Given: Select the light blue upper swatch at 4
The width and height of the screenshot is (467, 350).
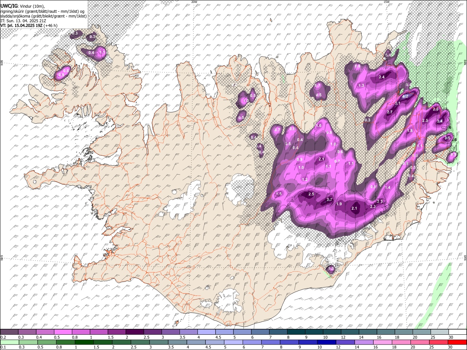Looking at the screenshot, I should pos(206,332).
